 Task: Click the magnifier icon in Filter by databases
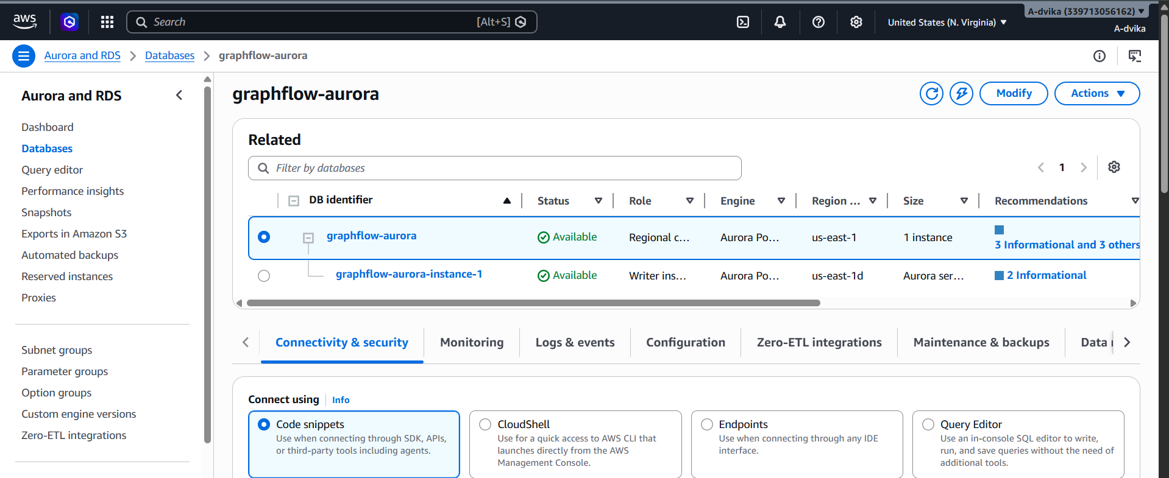[x=263, y=168]
